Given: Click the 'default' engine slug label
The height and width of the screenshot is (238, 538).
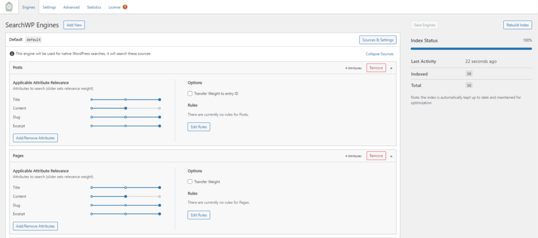Looking at the screenshot, I should 34,40.
